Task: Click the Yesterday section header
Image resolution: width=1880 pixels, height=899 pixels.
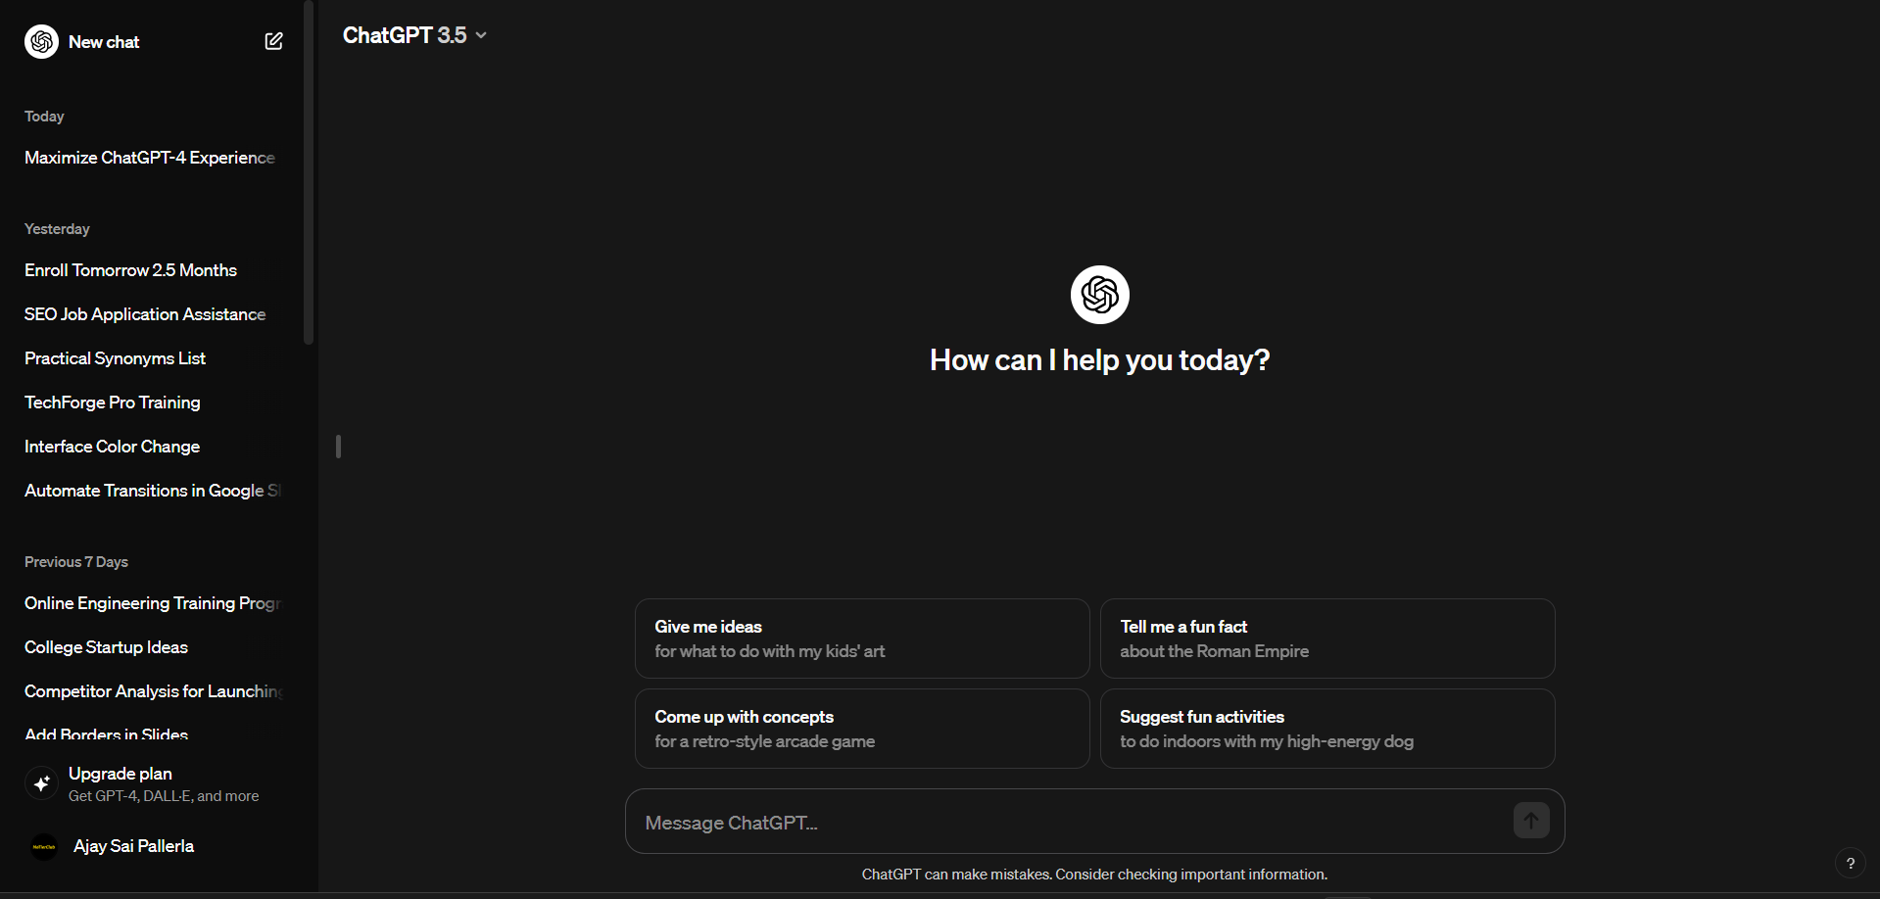Action: (x=57, y=229)
